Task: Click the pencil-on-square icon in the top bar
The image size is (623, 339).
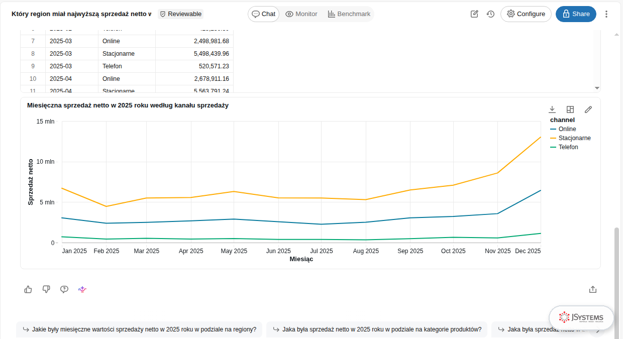Action: coord(474,14)
